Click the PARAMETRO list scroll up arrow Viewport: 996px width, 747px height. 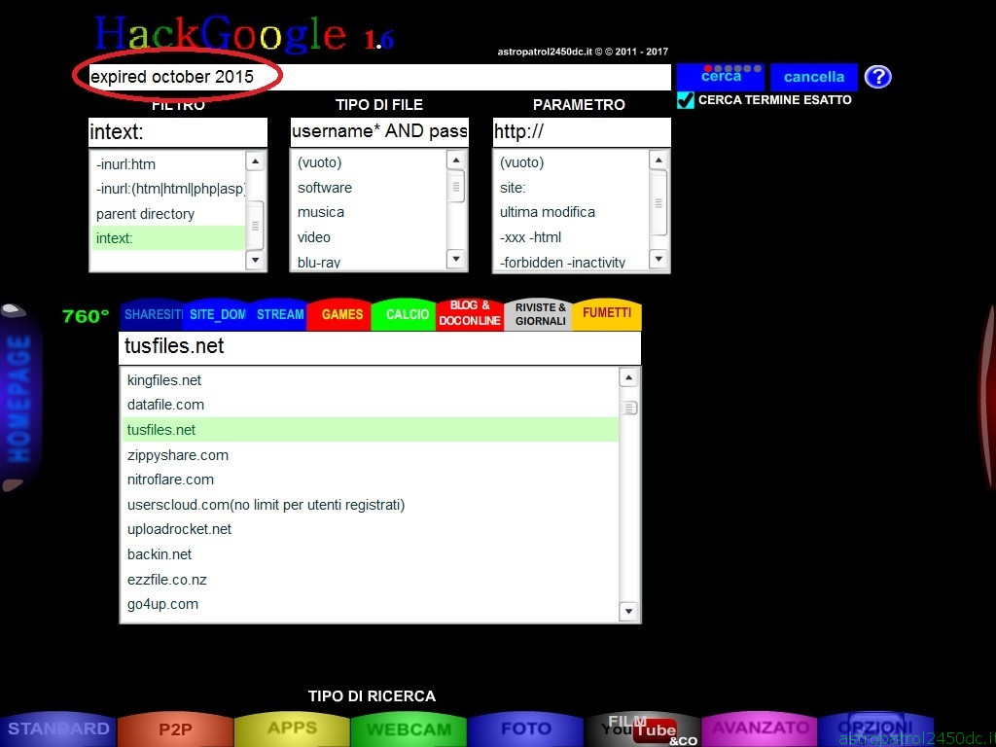(658, 160)
